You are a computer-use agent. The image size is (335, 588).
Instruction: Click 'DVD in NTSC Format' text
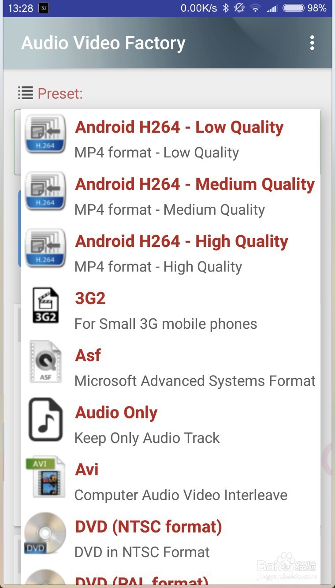142,552
